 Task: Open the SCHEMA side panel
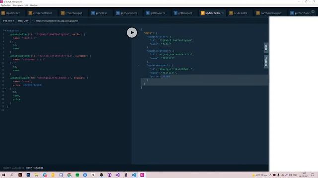[266, 62]
